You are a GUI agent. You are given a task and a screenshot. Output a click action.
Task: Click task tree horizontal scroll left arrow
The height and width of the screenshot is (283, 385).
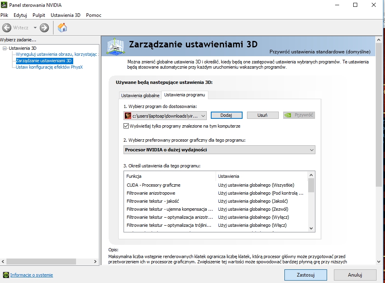[x=3, y=262]
